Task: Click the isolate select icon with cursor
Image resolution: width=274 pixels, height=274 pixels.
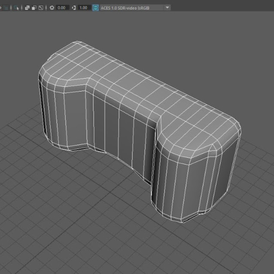Action: [16, 8]
